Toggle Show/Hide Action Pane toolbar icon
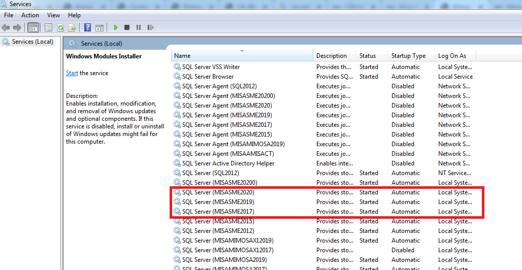522x270 pixels. 99,27
